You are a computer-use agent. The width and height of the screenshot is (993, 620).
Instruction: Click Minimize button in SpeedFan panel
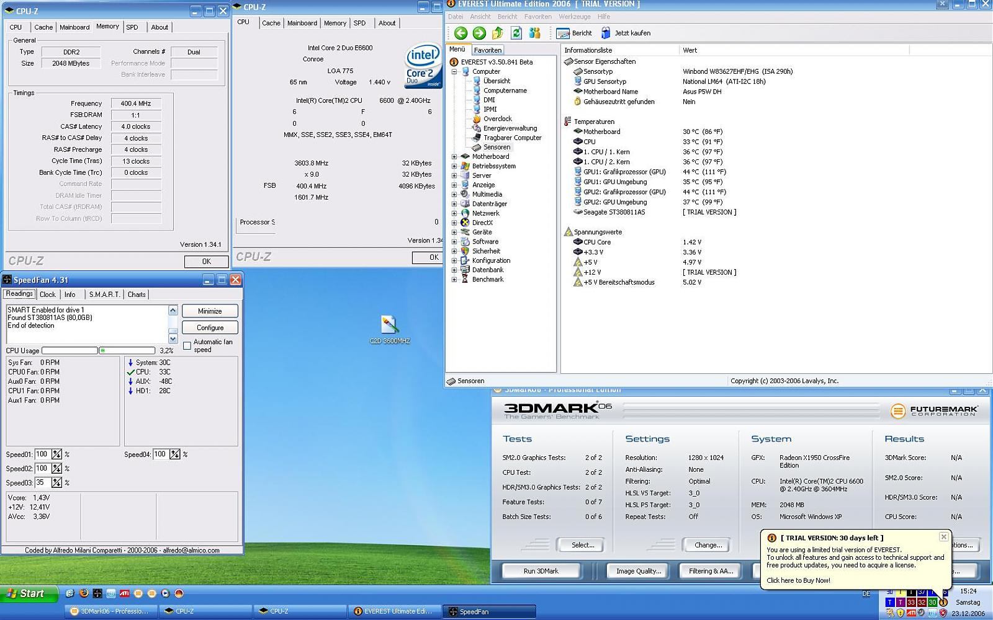[210, 311]
